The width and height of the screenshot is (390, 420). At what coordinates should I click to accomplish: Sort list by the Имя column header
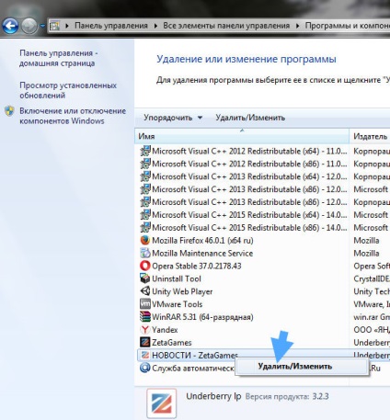(242, 136)
